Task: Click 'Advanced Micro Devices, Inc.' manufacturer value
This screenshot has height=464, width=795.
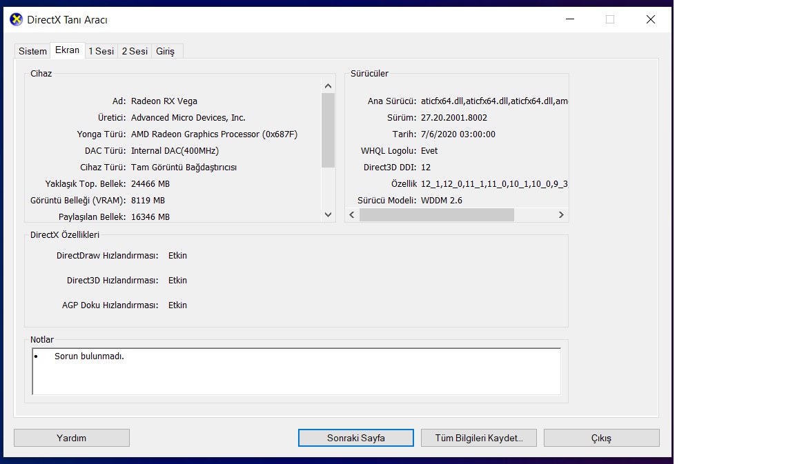Action: [x=188, y=117]
